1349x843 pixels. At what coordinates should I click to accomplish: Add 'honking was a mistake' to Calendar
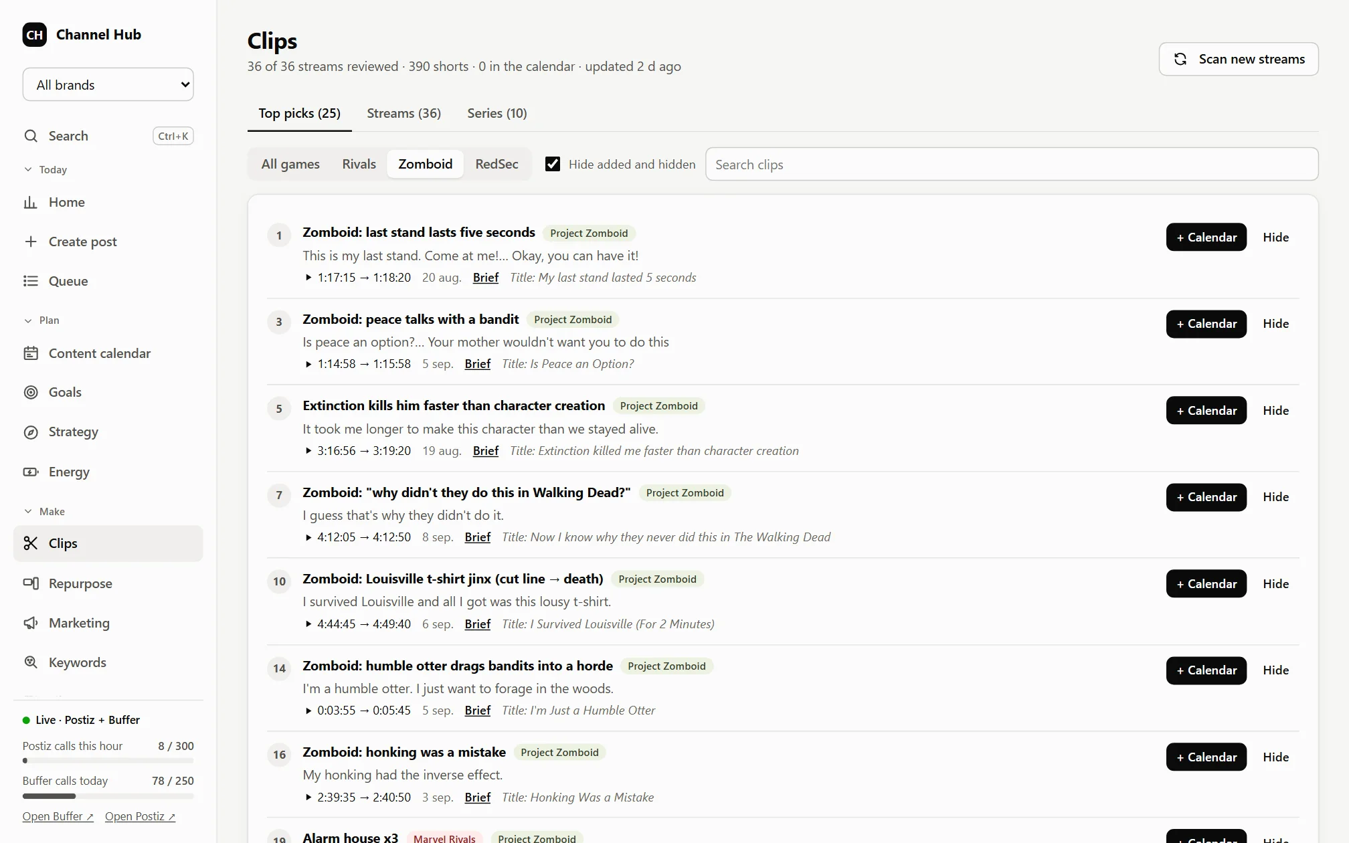coord(1206,757)
